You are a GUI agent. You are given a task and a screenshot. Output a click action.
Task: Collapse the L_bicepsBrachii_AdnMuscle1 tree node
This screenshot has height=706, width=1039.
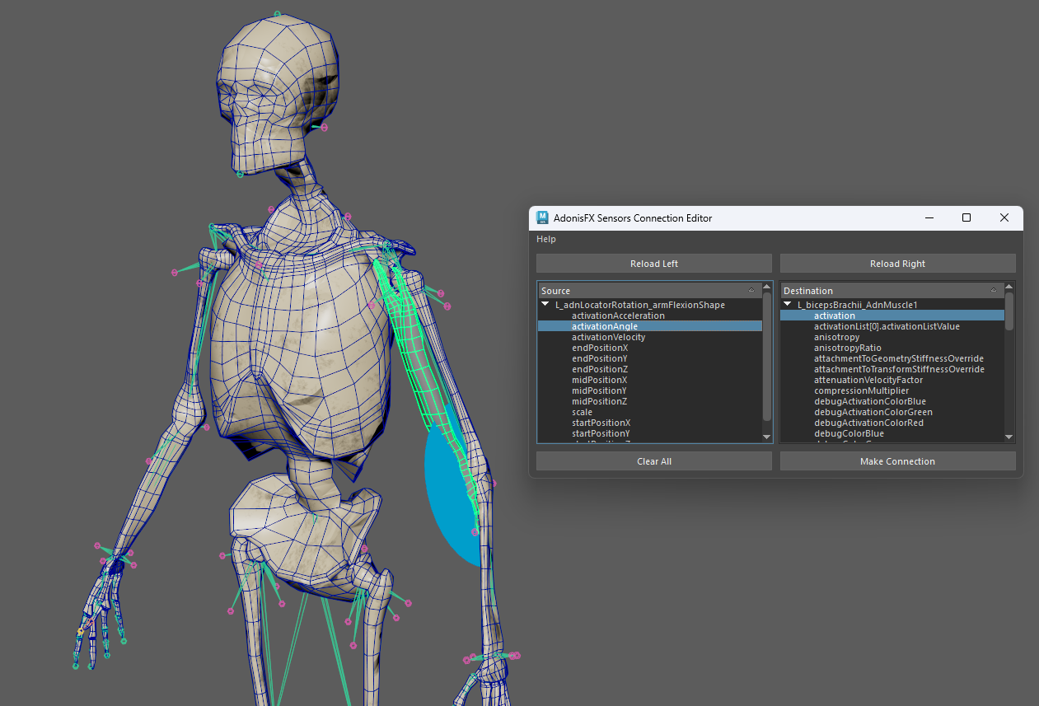pyautogui.click(x=787, y=303)
